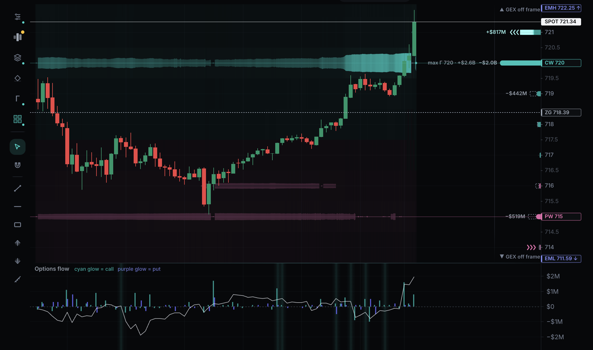Screen dimensions: 593x350
Task: Click the PW 715 put wall tag
Action: (561, 216)
